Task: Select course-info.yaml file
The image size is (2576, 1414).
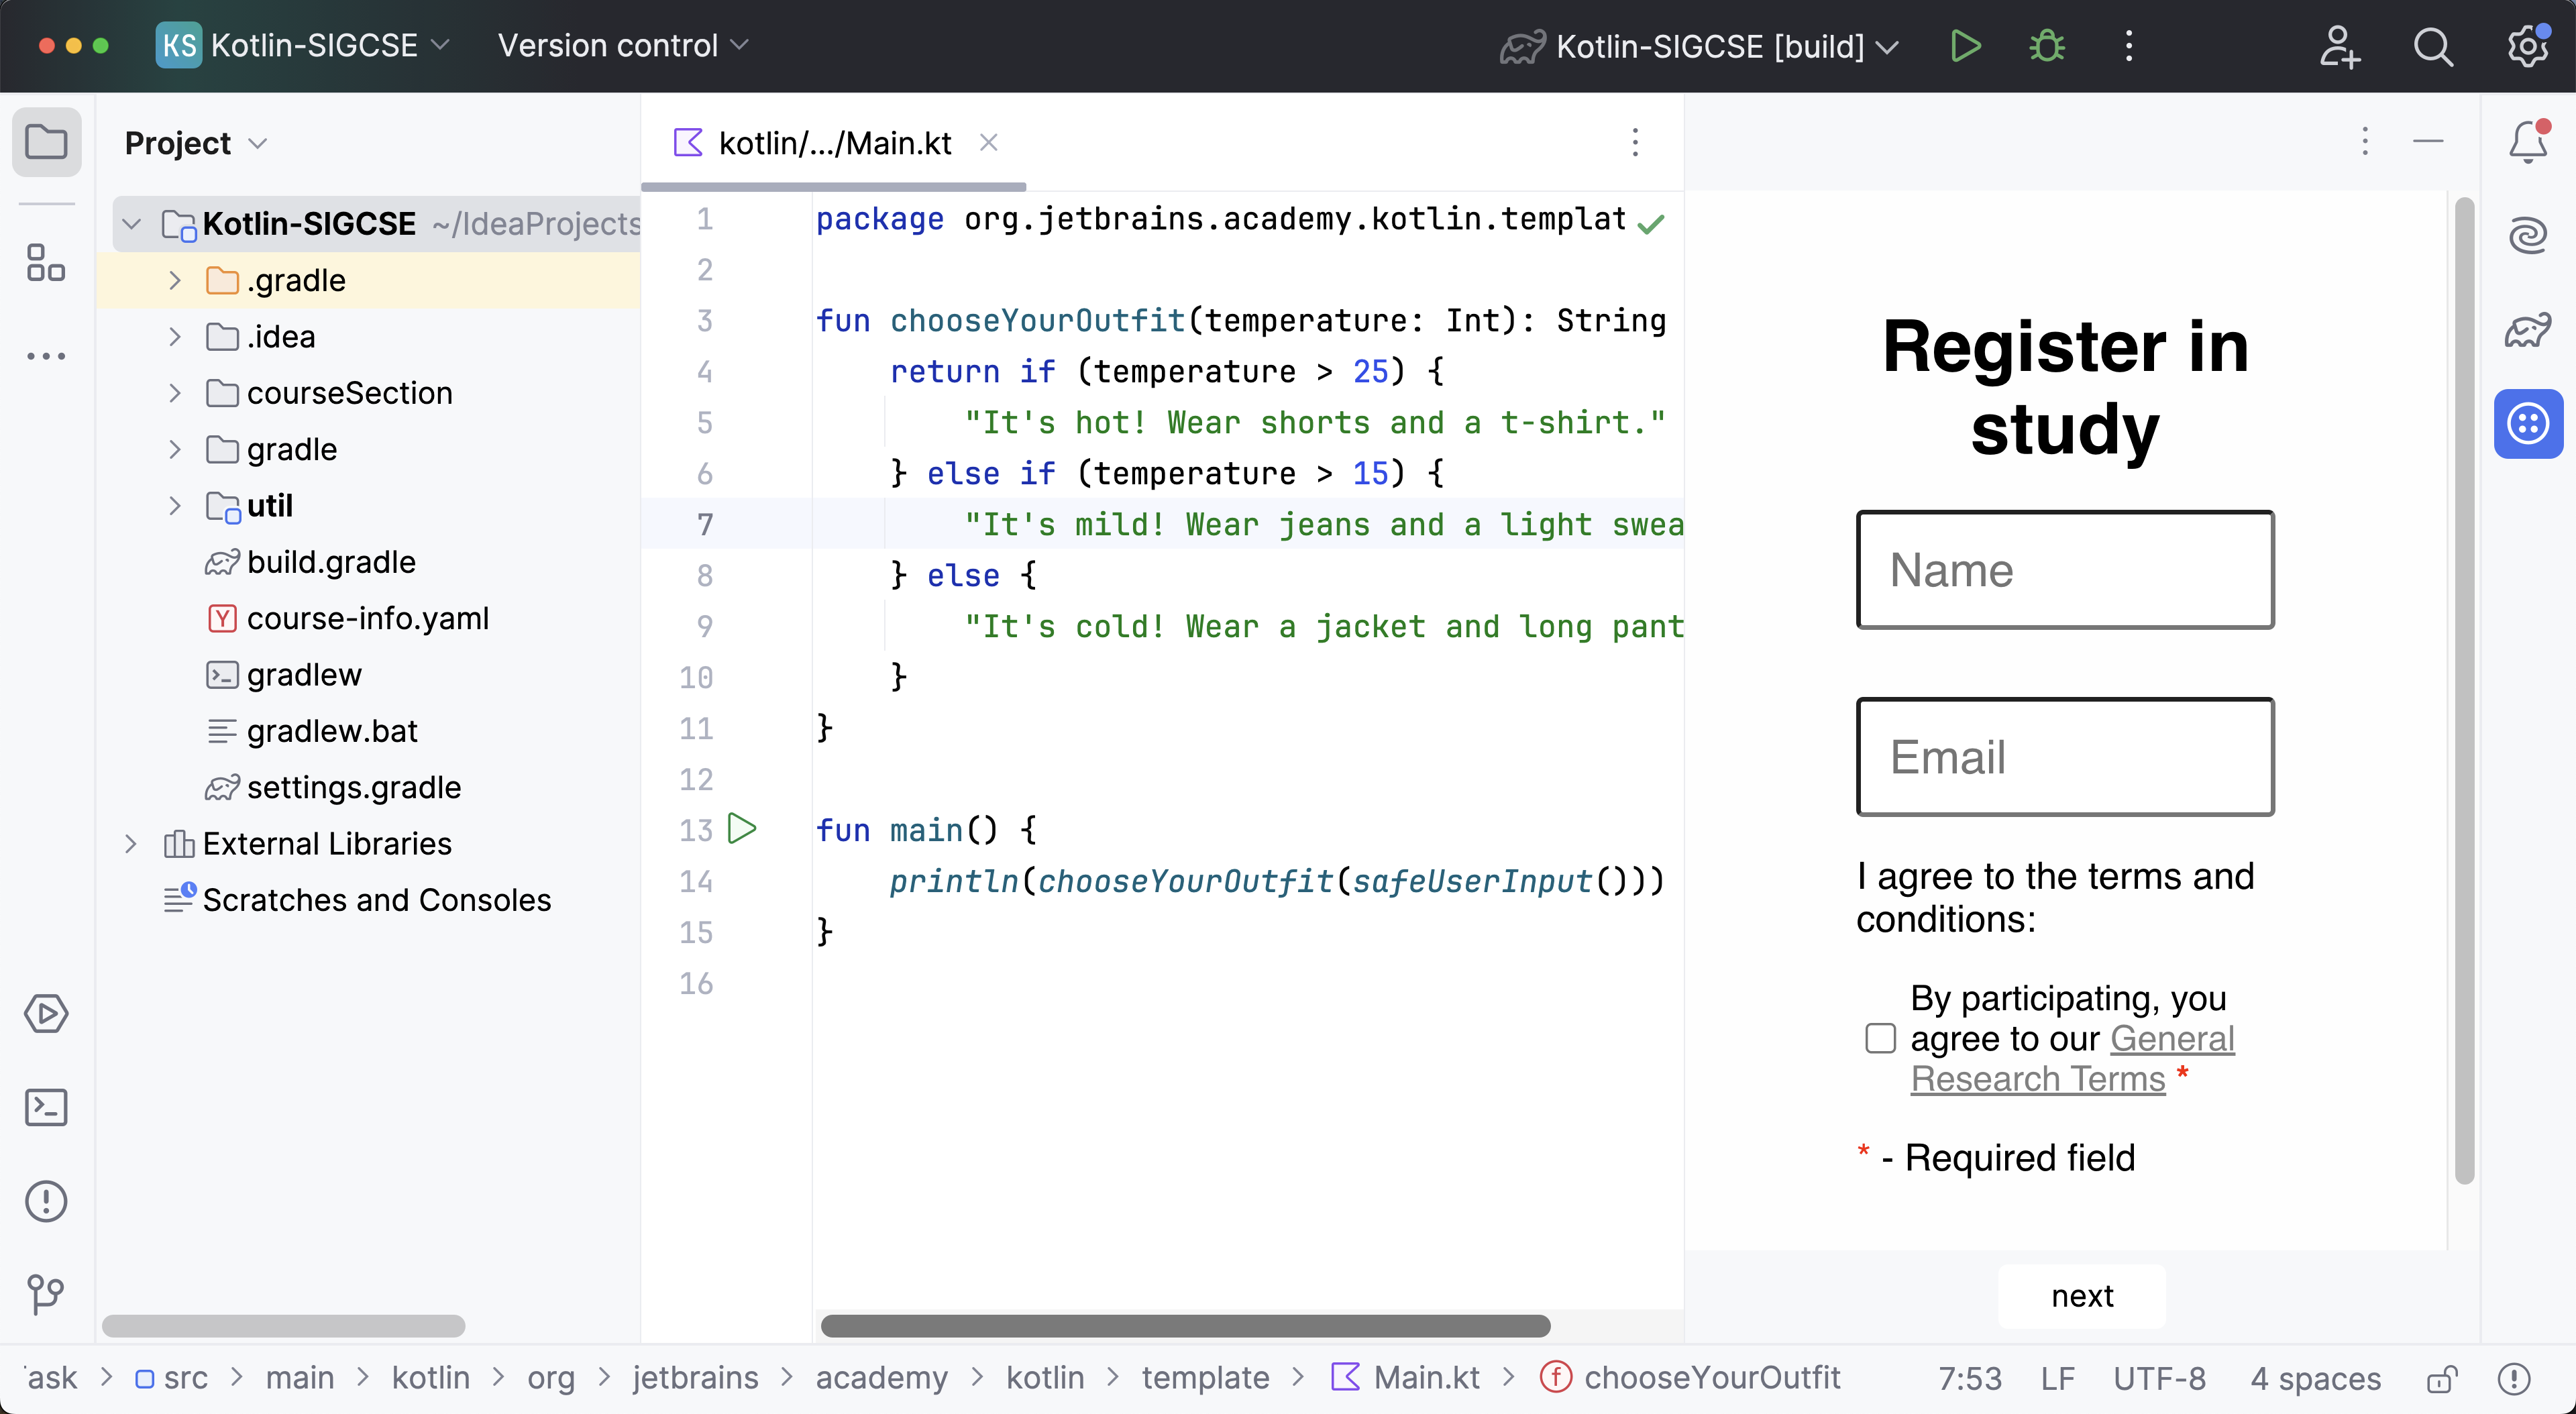Action: 367,618
